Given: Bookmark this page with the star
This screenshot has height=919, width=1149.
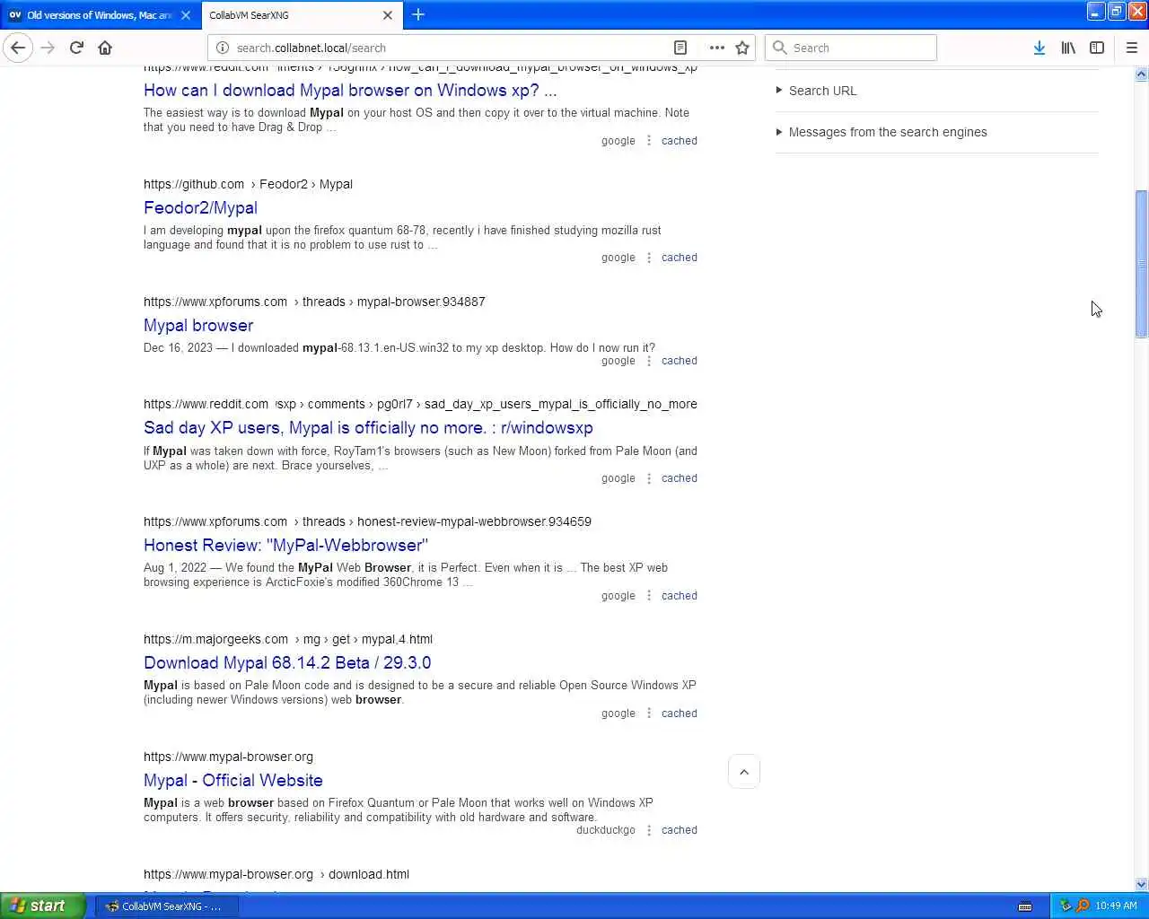Looking at the screenshot, I should coord(742,48).
